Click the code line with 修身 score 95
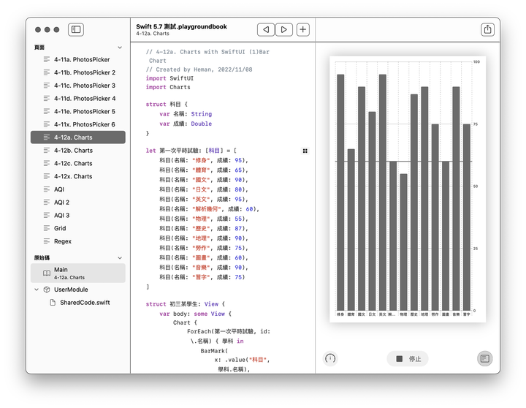This screenshot has height=408, width=526. point(204,161)
